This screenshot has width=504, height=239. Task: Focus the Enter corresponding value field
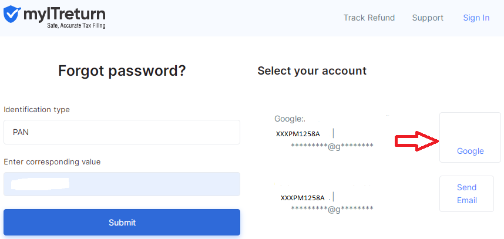[x=122, y=184]
